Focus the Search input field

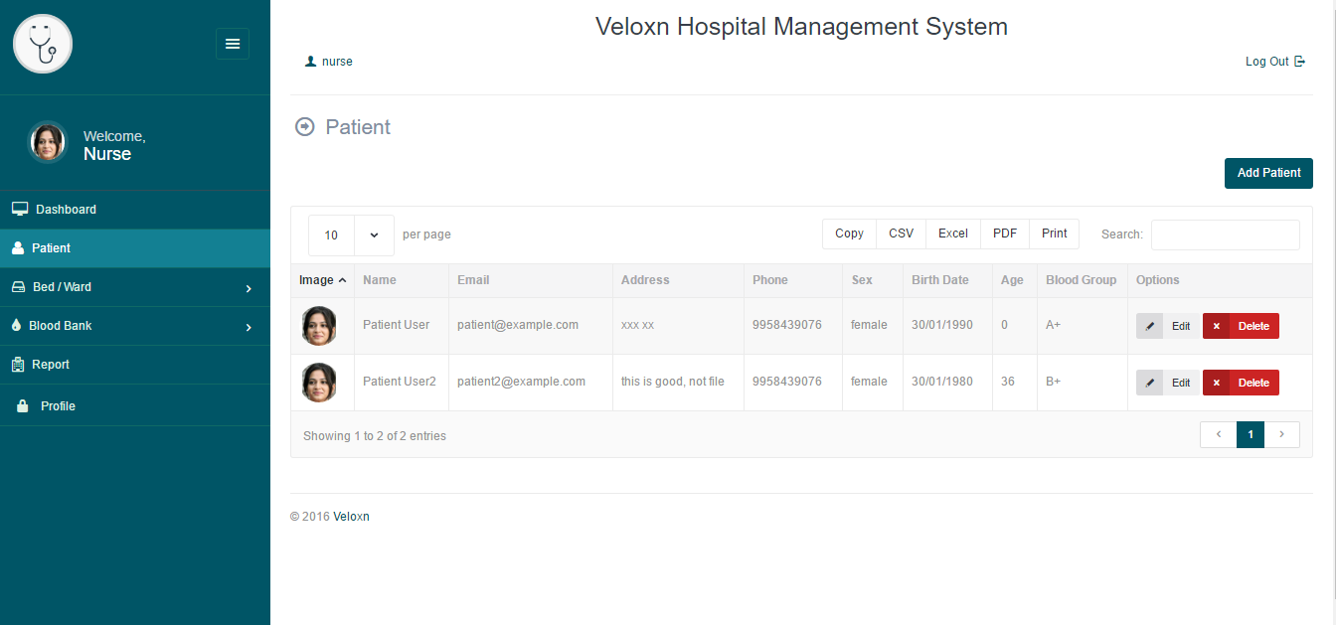(1225, 234)
